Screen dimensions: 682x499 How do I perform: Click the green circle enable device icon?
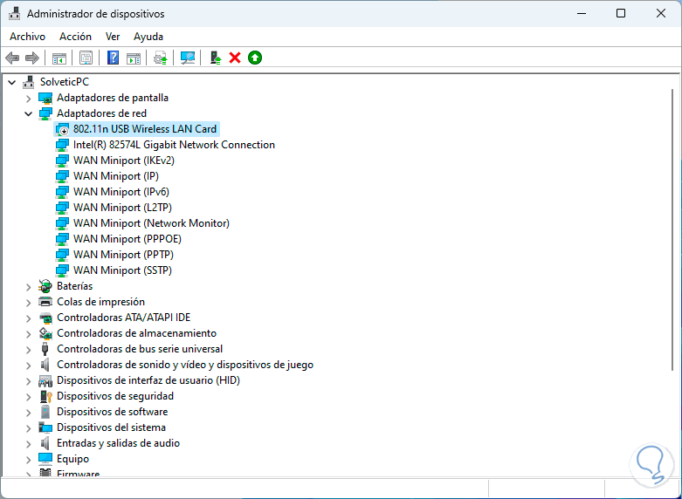coord(255,58)
